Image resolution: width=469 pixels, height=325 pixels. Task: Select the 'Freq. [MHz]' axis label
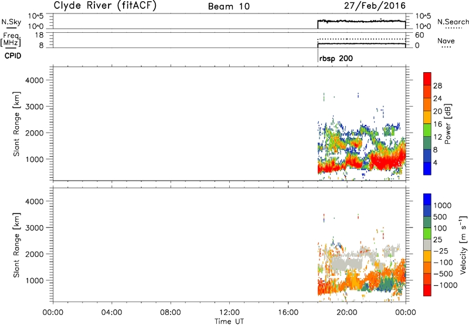pyautogui.click(x=11, y=40)
